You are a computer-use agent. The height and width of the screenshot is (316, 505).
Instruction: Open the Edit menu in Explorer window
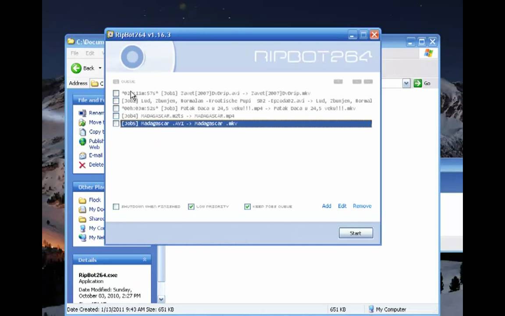point(90,53)
